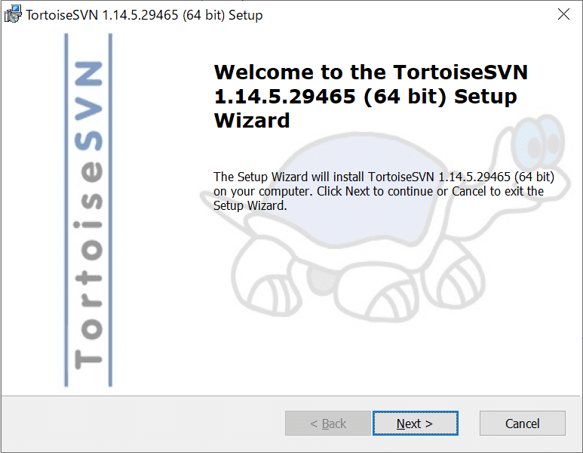Click the Setup Wizard description paragraph
The width and height of the screenshot is (583, 453).
384,191
